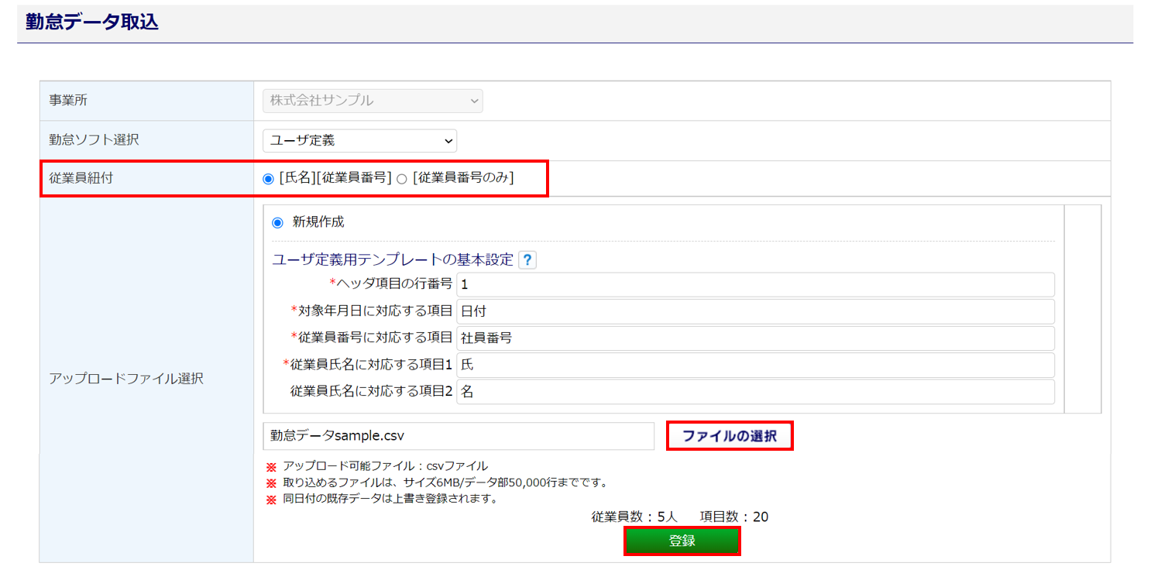Choose the 新規作成 radio button

pyautogui.click(x=277, y=222)
